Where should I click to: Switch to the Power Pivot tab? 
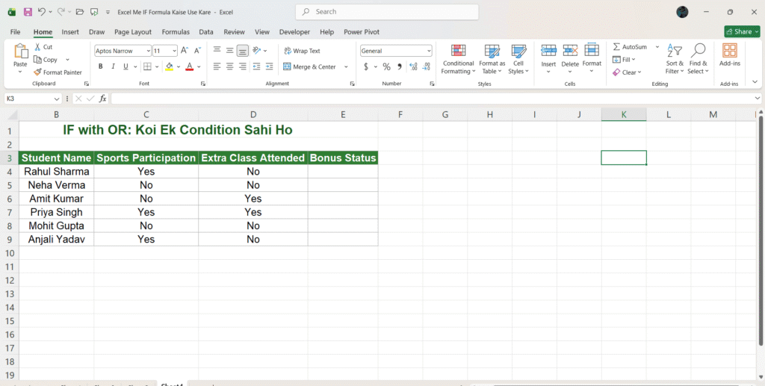(362, 31)
